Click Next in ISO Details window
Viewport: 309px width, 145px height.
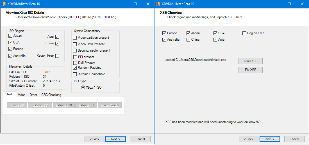[115, 139]
